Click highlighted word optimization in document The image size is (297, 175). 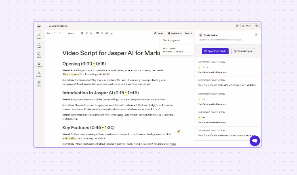click(70, 138)
